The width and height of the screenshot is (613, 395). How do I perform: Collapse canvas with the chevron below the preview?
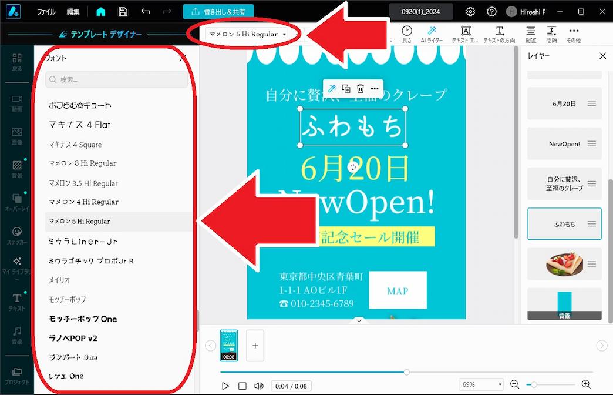[359, 320]
